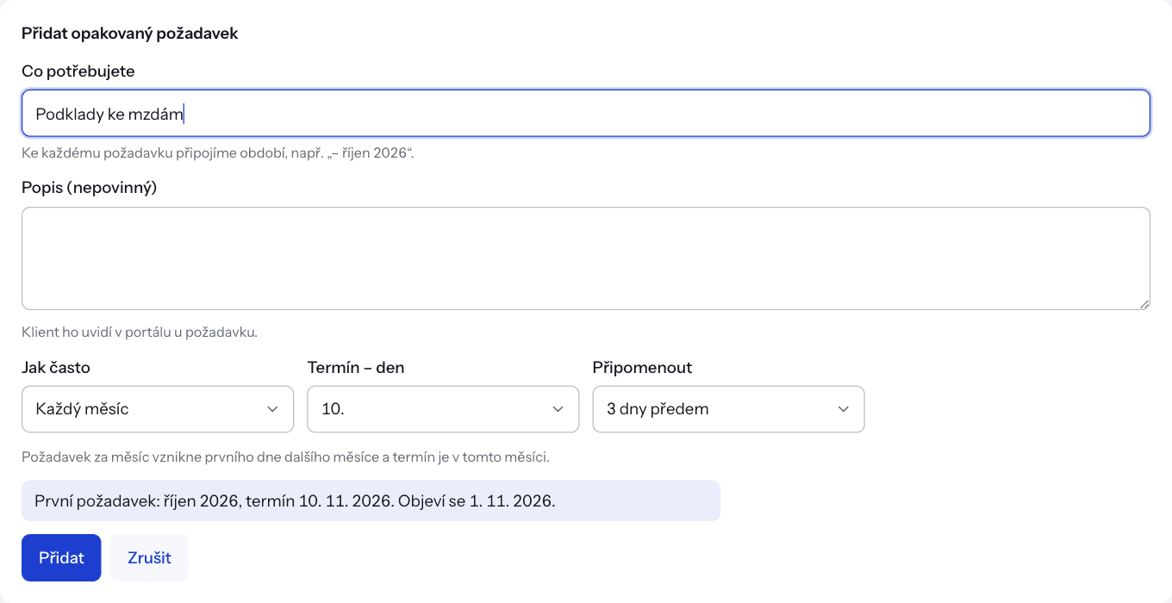Click the 'Co potřebujete' label

(x=78, y=71)
